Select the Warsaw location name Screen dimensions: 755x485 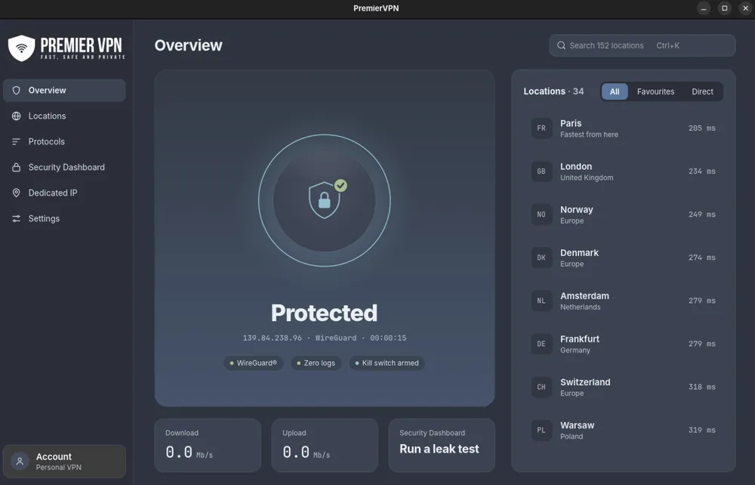pos(577,425)
